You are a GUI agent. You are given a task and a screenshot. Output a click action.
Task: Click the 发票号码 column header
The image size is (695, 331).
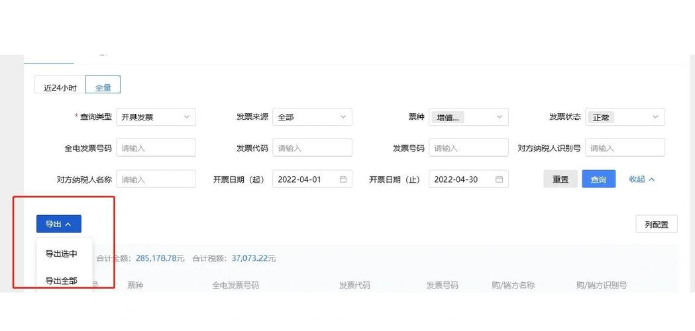442,285
